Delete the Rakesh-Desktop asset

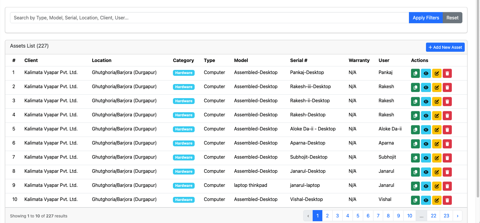[x=447, y=116]
